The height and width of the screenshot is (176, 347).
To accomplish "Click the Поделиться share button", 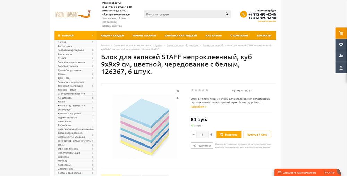I will (x=202, y=146).
